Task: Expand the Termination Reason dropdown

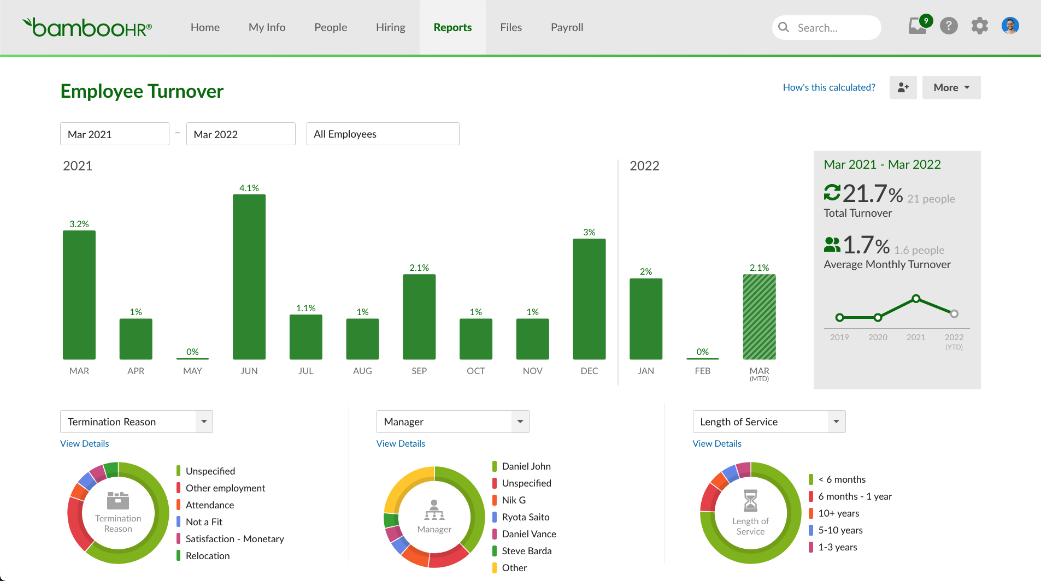Action: point(204,422)
